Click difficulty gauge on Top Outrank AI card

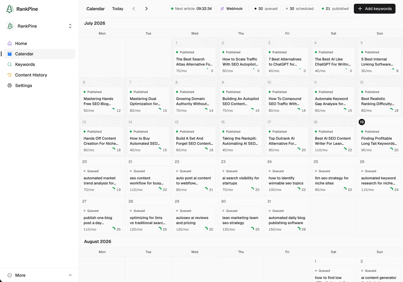[299, 150]
